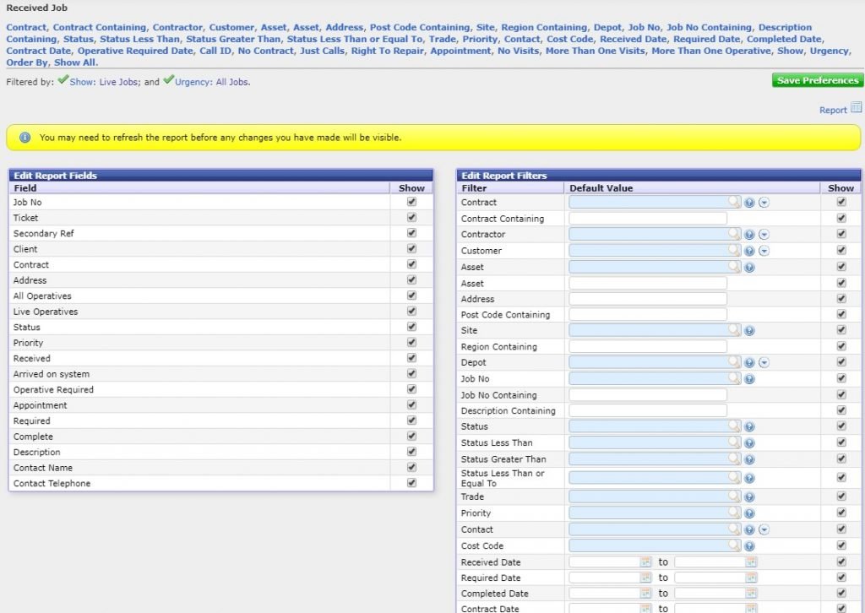Click the Customer filter magnifier icon
The width and height of the screenshot is (865, 613).
pyautogui.click(x=734, y=250)
